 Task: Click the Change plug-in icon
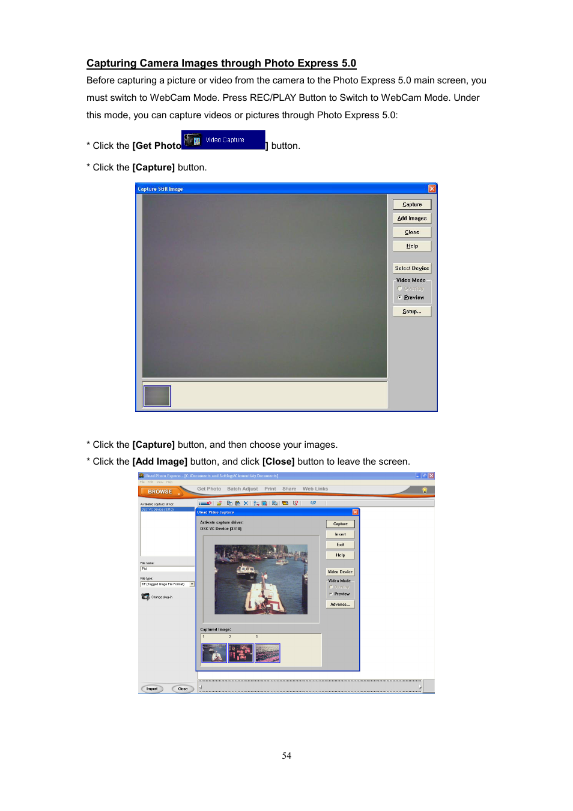145,597
